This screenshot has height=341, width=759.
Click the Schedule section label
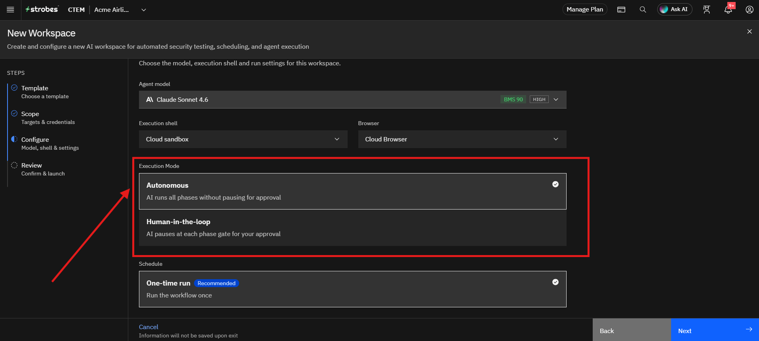pyautogui.click(x=150, y=264)
